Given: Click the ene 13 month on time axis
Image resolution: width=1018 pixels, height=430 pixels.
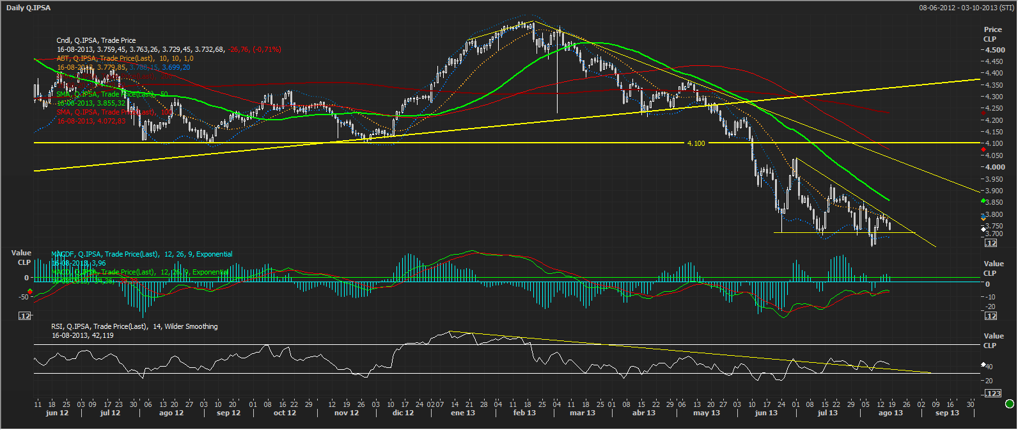Looking at the screenshot, I should 462,413.
